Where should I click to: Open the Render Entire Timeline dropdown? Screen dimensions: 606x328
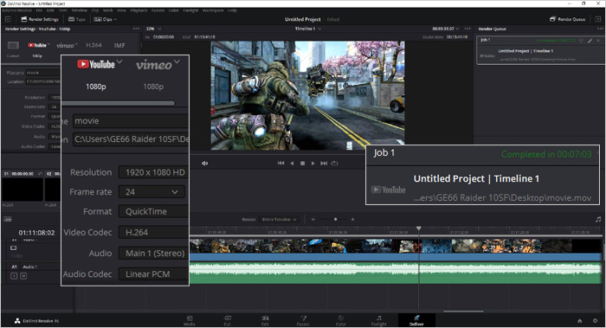[279, 220]
